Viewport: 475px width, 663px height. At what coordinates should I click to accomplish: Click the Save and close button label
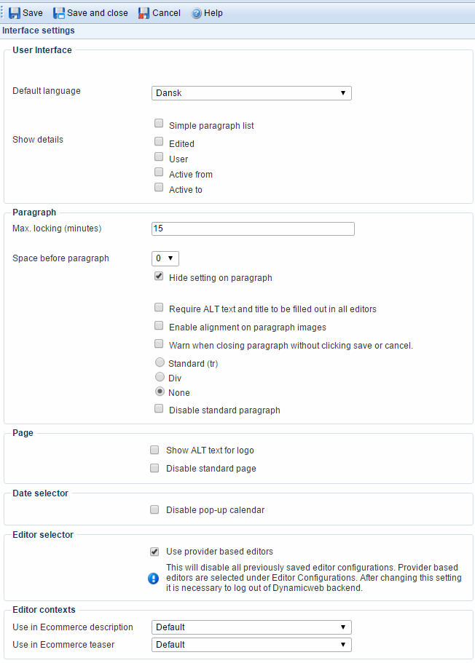click(98, 13)
